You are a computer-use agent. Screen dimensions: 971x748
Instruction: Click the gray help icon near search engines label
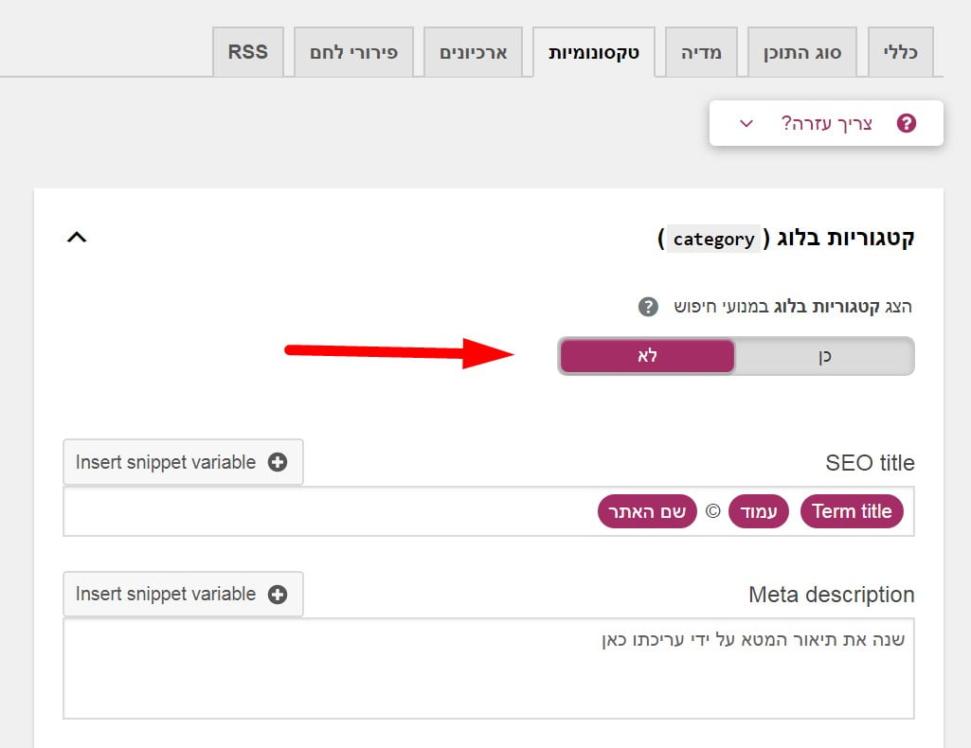(647, 307)
